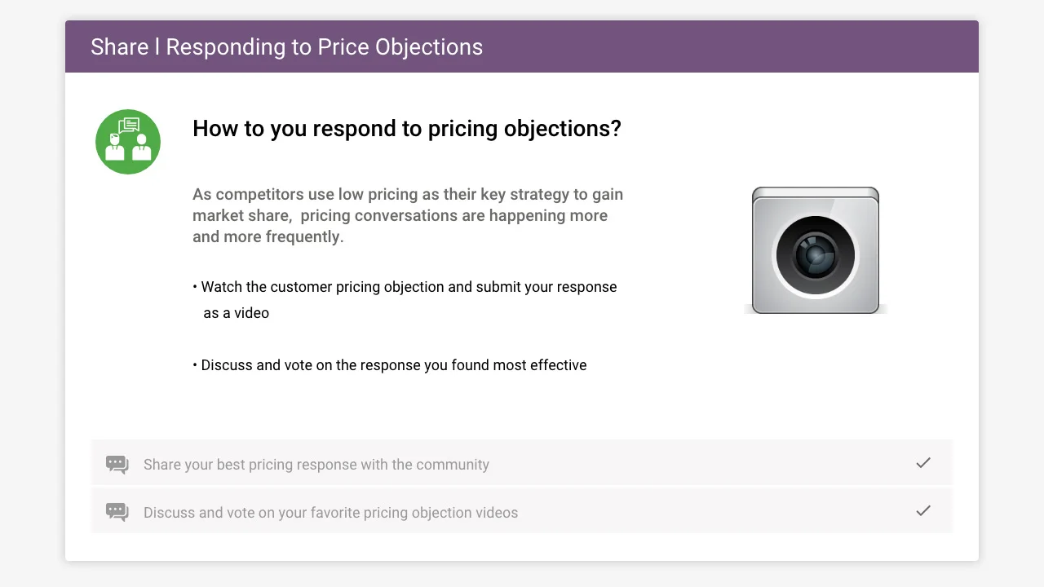Click the as a video text line
The width and height of the screenshot is (1044, 587).
[x=236, y=313]
